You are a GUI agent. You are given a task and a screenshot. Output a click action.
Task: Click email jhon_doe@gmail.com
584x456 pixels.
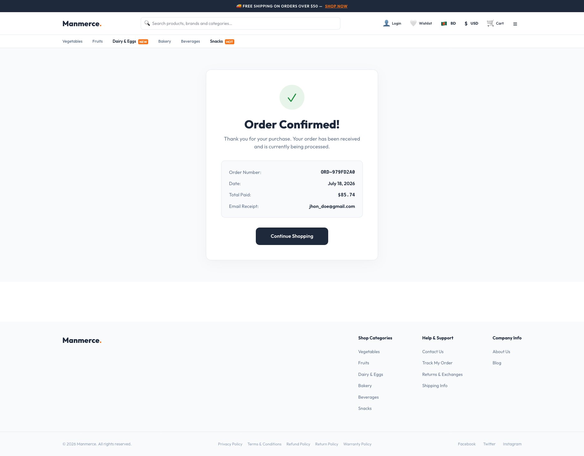(x=332, y=206)
